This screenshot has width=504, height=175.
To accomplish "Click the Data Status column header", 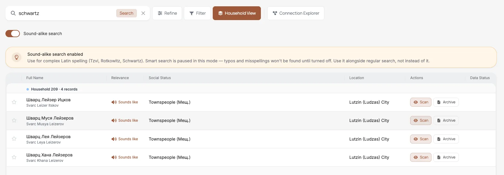I will 480,78.
